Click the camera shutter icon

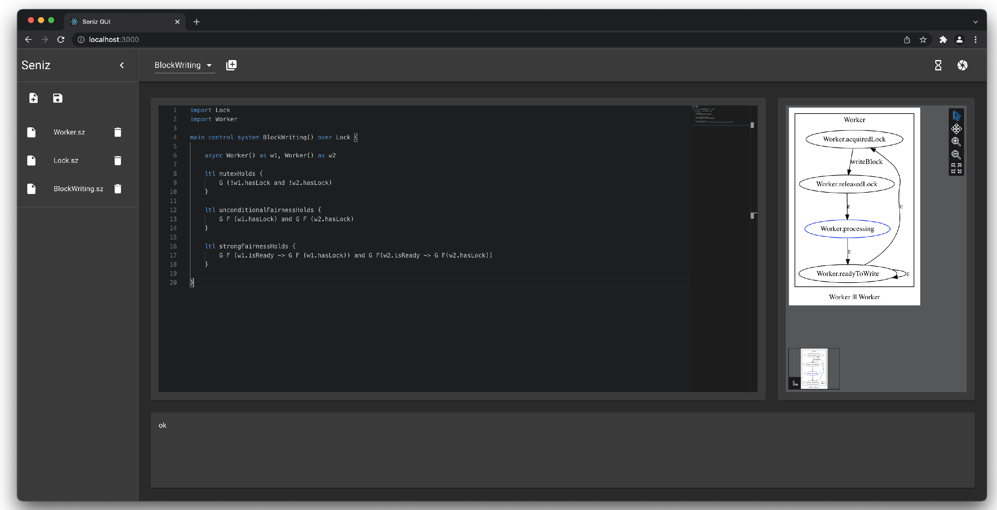point(963,65)
